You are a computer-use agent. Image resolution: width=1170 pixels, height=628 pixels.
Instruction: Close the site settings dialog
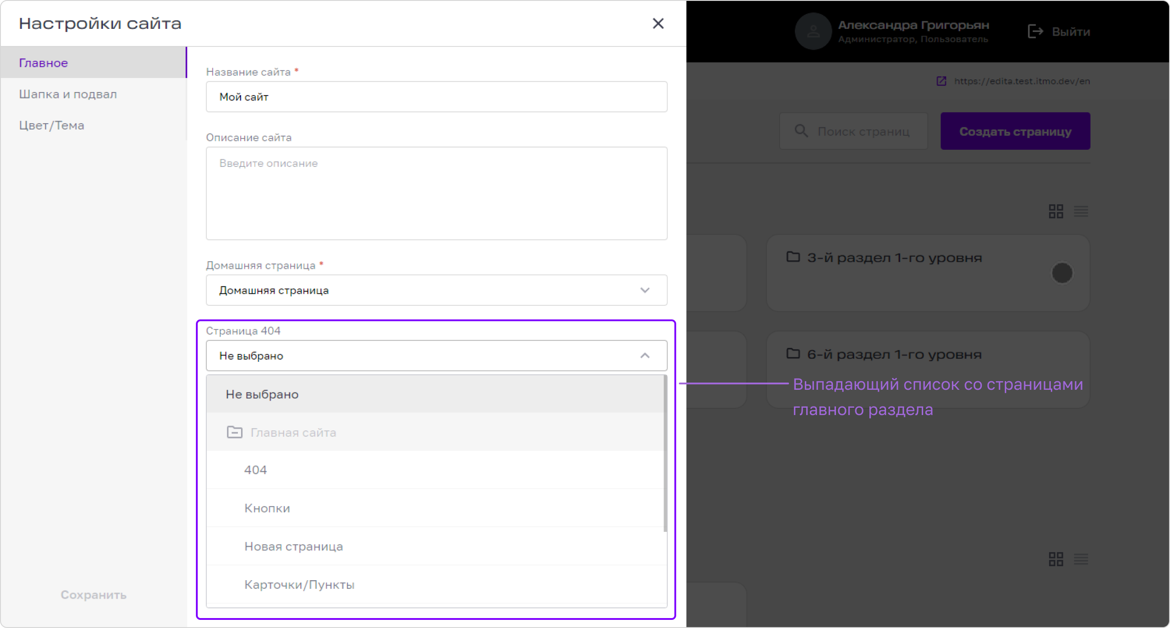pyautogui.click(x=658, y=23)
